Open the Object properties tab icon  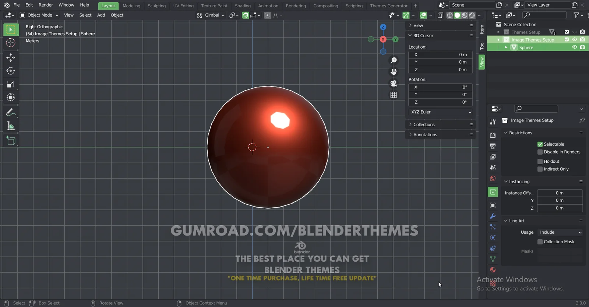point(493,205)
